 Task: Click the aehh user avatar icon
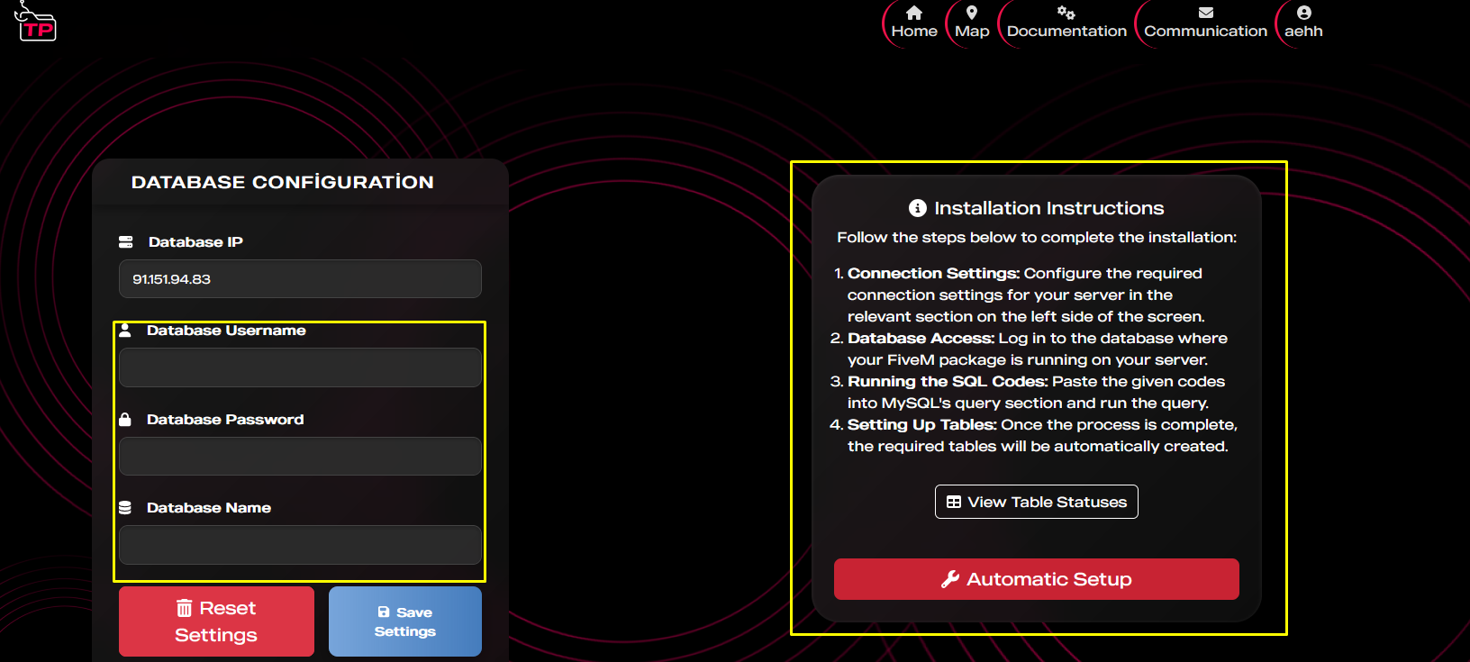click(x=1303, y=13)
